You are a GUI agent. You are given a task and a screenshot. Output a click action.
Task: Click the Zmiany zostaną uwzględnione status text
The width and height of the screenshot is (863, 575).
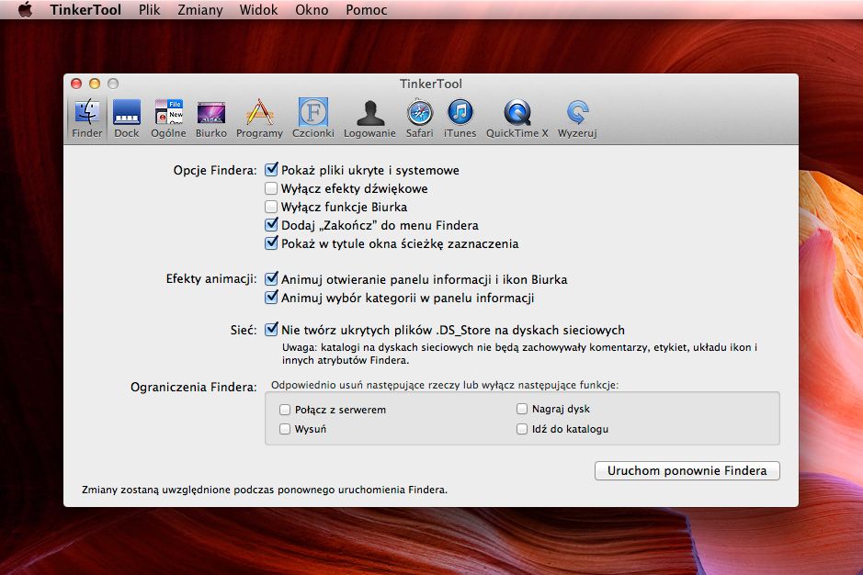(x=264, y=490)
